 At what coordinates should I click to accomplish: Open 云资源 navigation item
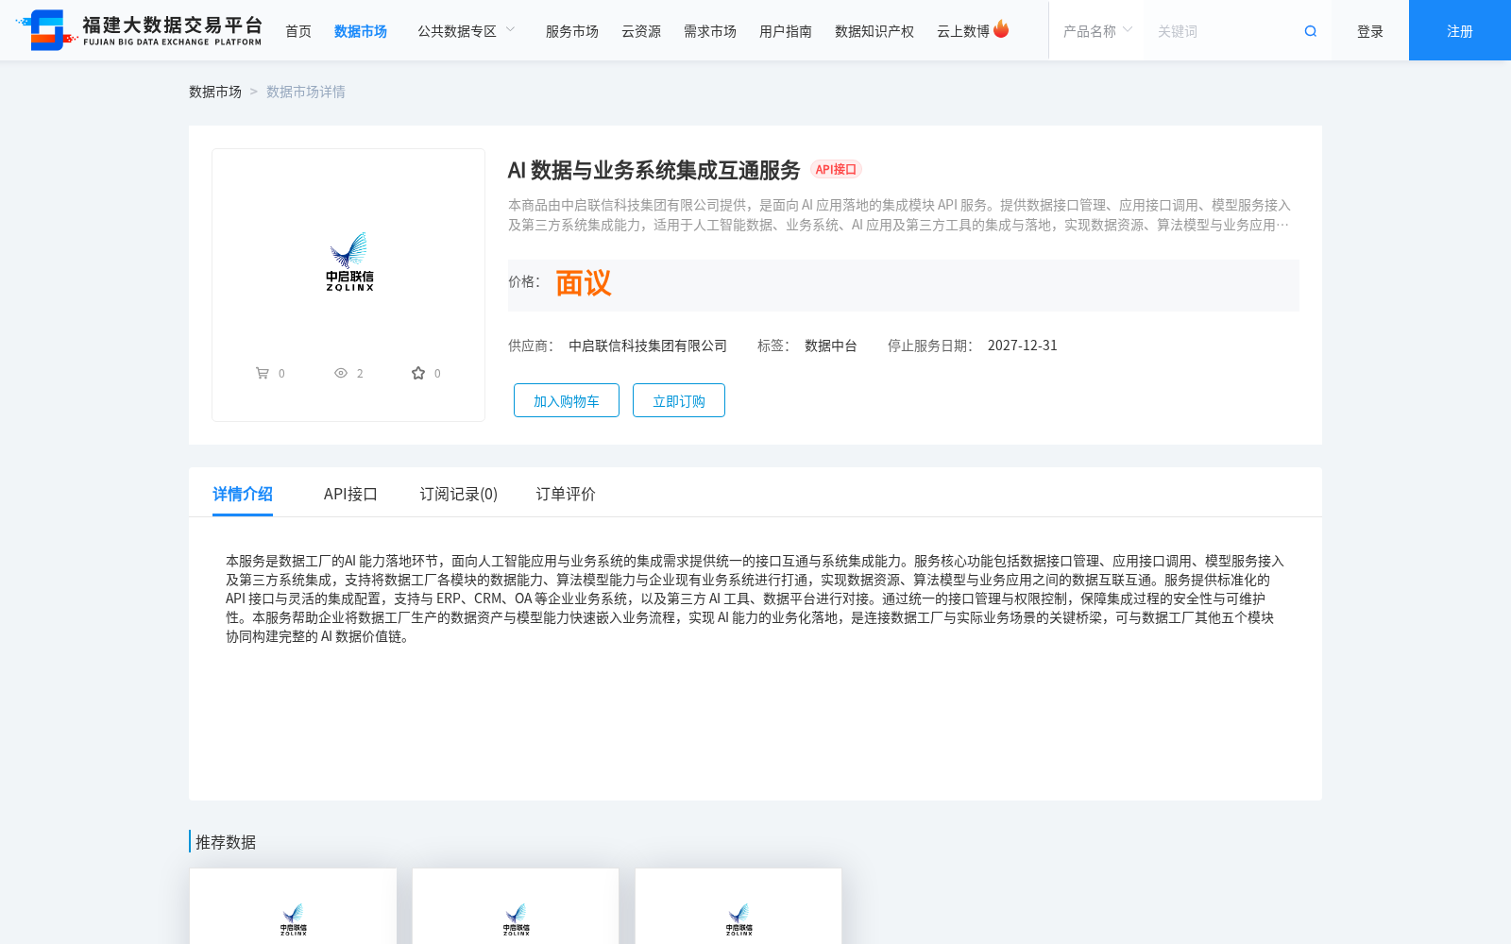[641, 31]
